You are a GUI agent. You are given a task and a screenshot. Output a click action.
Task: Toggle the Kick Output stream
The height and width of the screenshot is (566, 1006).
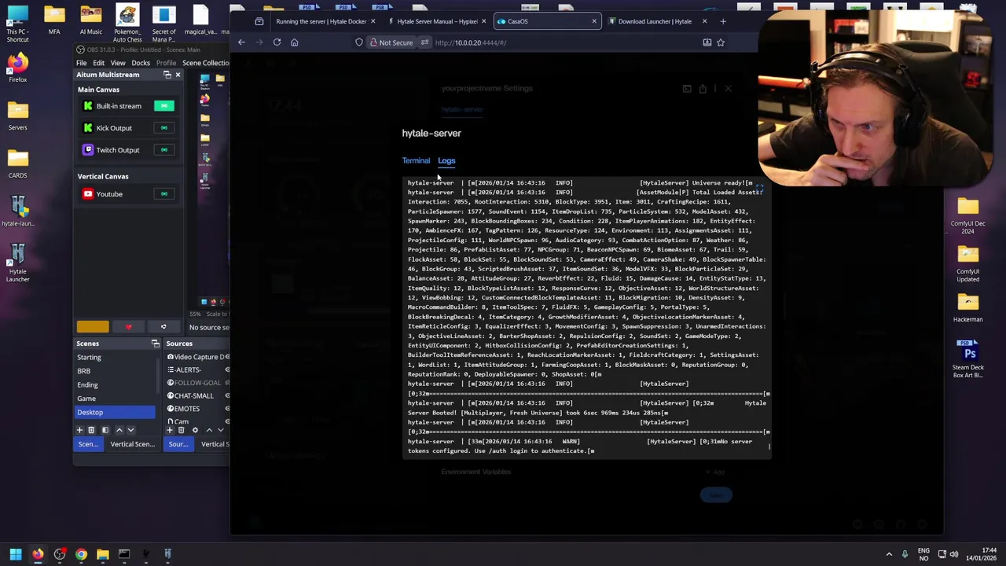[163, 128]
